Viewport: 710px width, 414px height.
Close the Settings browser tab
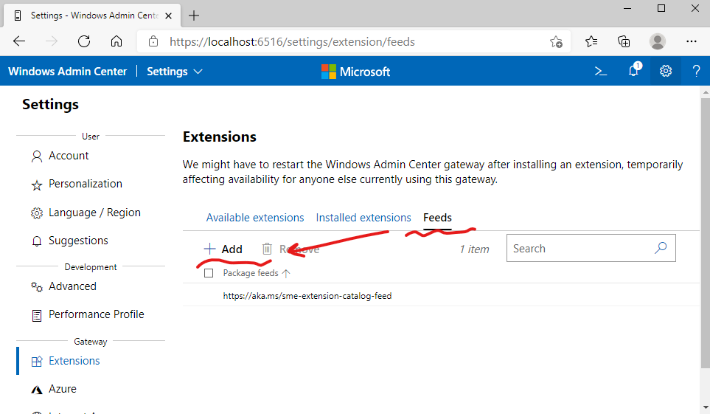168,16
